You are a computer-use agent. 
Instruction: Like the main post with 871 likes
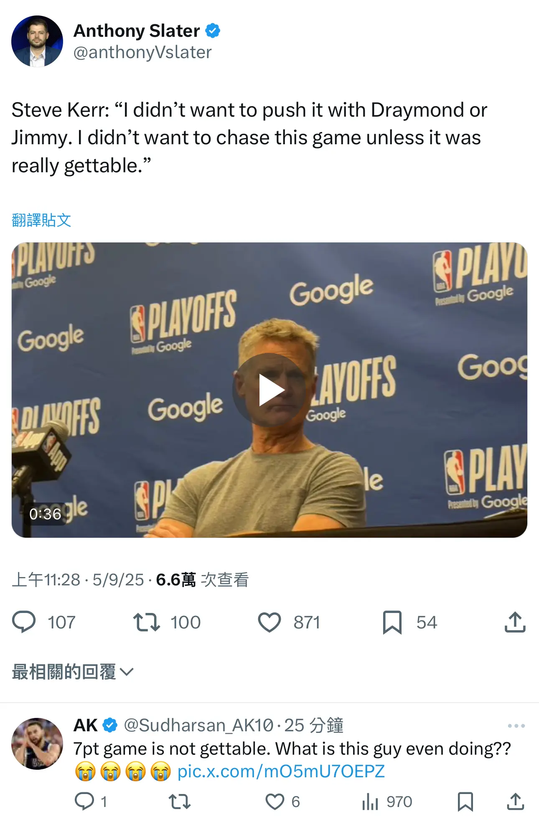coord(269,622)
